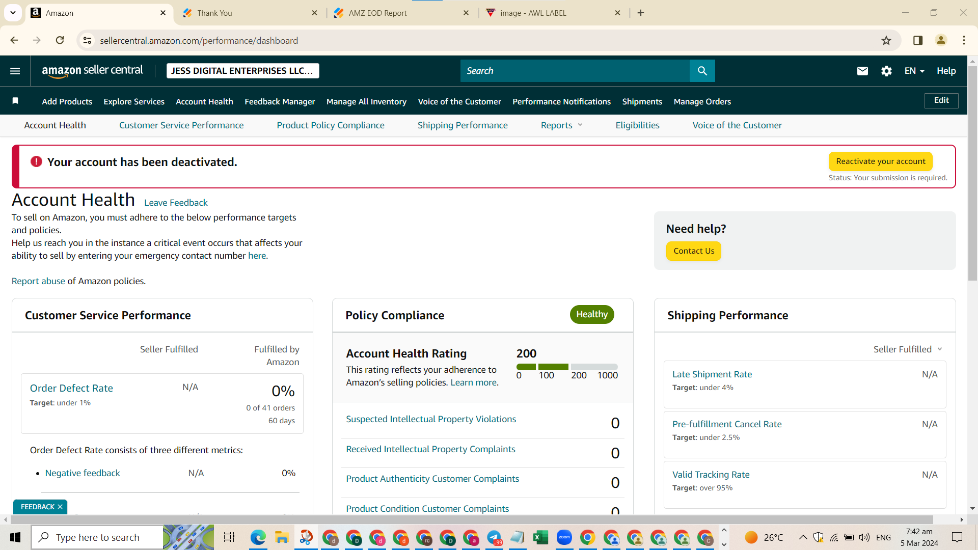The image size is (978, 550).
Task: Open Customer Service Performance tab
Action: click(181, 125)
